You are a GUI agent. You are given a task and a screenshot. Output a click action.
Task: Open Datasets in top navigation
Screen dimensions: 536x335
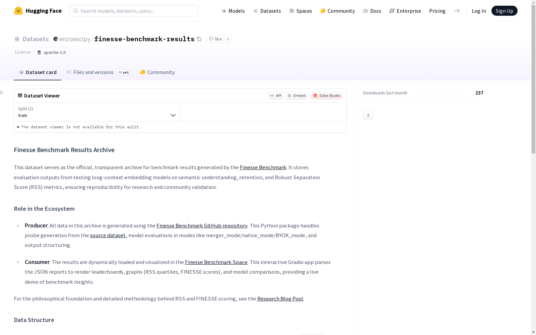pyautogui.click(x=267, y=11)
